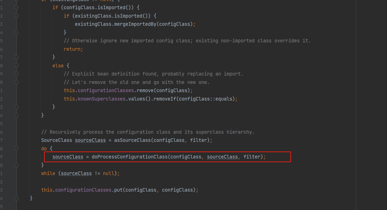387x210 pixels.
Task: Click the 'Explicit bean definition found' comment
Action: tap(154, 74)
